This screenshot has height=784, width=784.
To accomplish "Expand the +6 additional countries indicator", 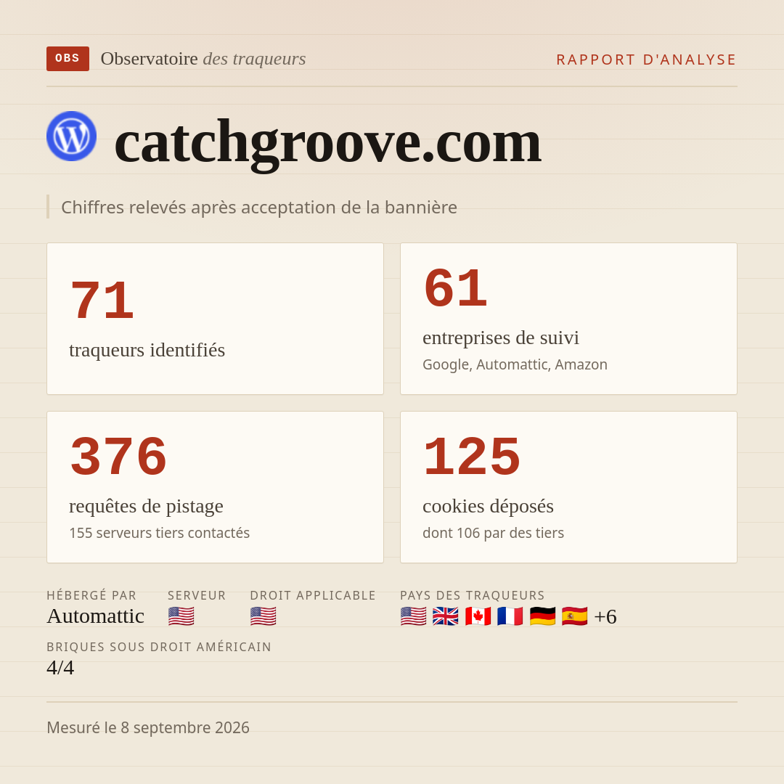I will coord(605,616).
